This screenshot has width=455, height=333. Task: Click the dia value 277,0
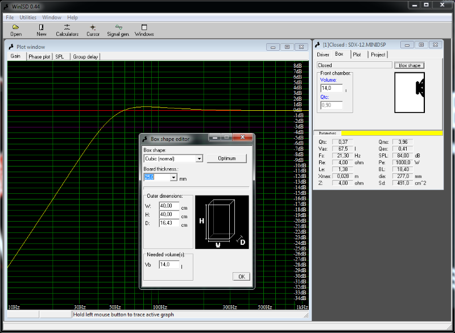pyautogui.click(x=403, y=176)
